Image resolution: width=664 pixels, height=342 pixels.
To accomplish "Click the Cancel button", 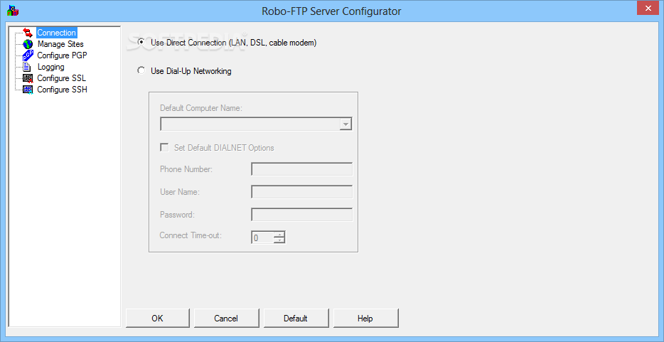I will [226, 319].
